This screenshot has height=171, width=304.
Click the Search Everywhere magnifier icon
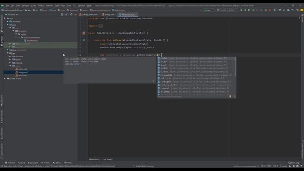tap(297, 10)
